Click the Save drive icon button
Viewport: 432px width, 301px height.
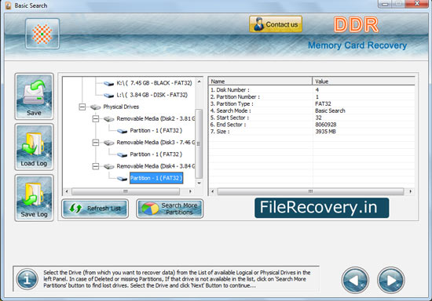(x=34, y=96)
